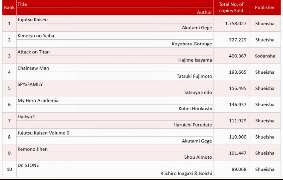Viewport: 283px width, 180px height.
Task: Click the sales value 101.447
Action: (x=238, y=153)
